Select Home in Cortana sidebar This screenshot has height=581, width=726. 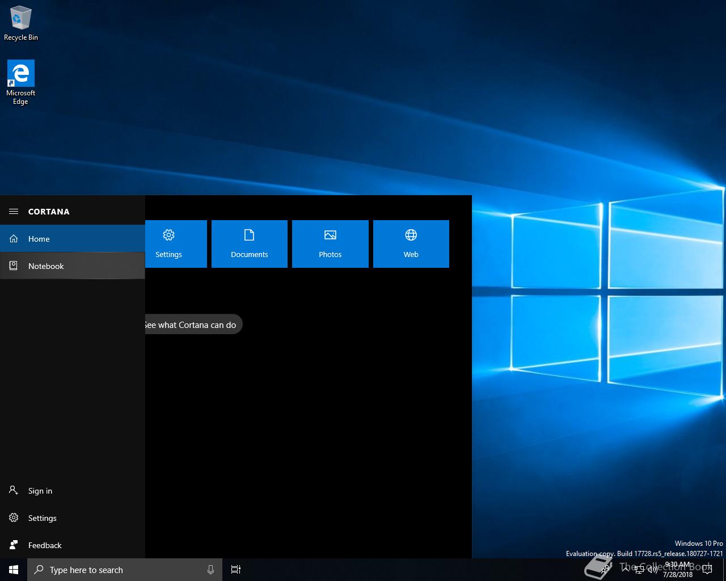[x=73, y=239]
